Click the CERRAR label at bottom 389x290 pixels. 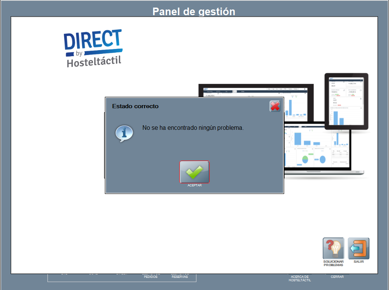tap(337, 277)
